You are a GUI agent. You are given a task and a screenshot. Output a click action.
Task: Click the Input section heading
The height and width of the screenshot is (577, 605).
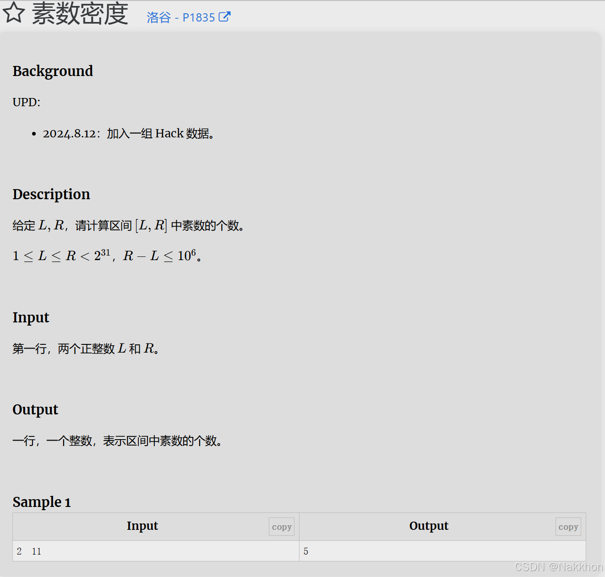(x=31, y=317)
